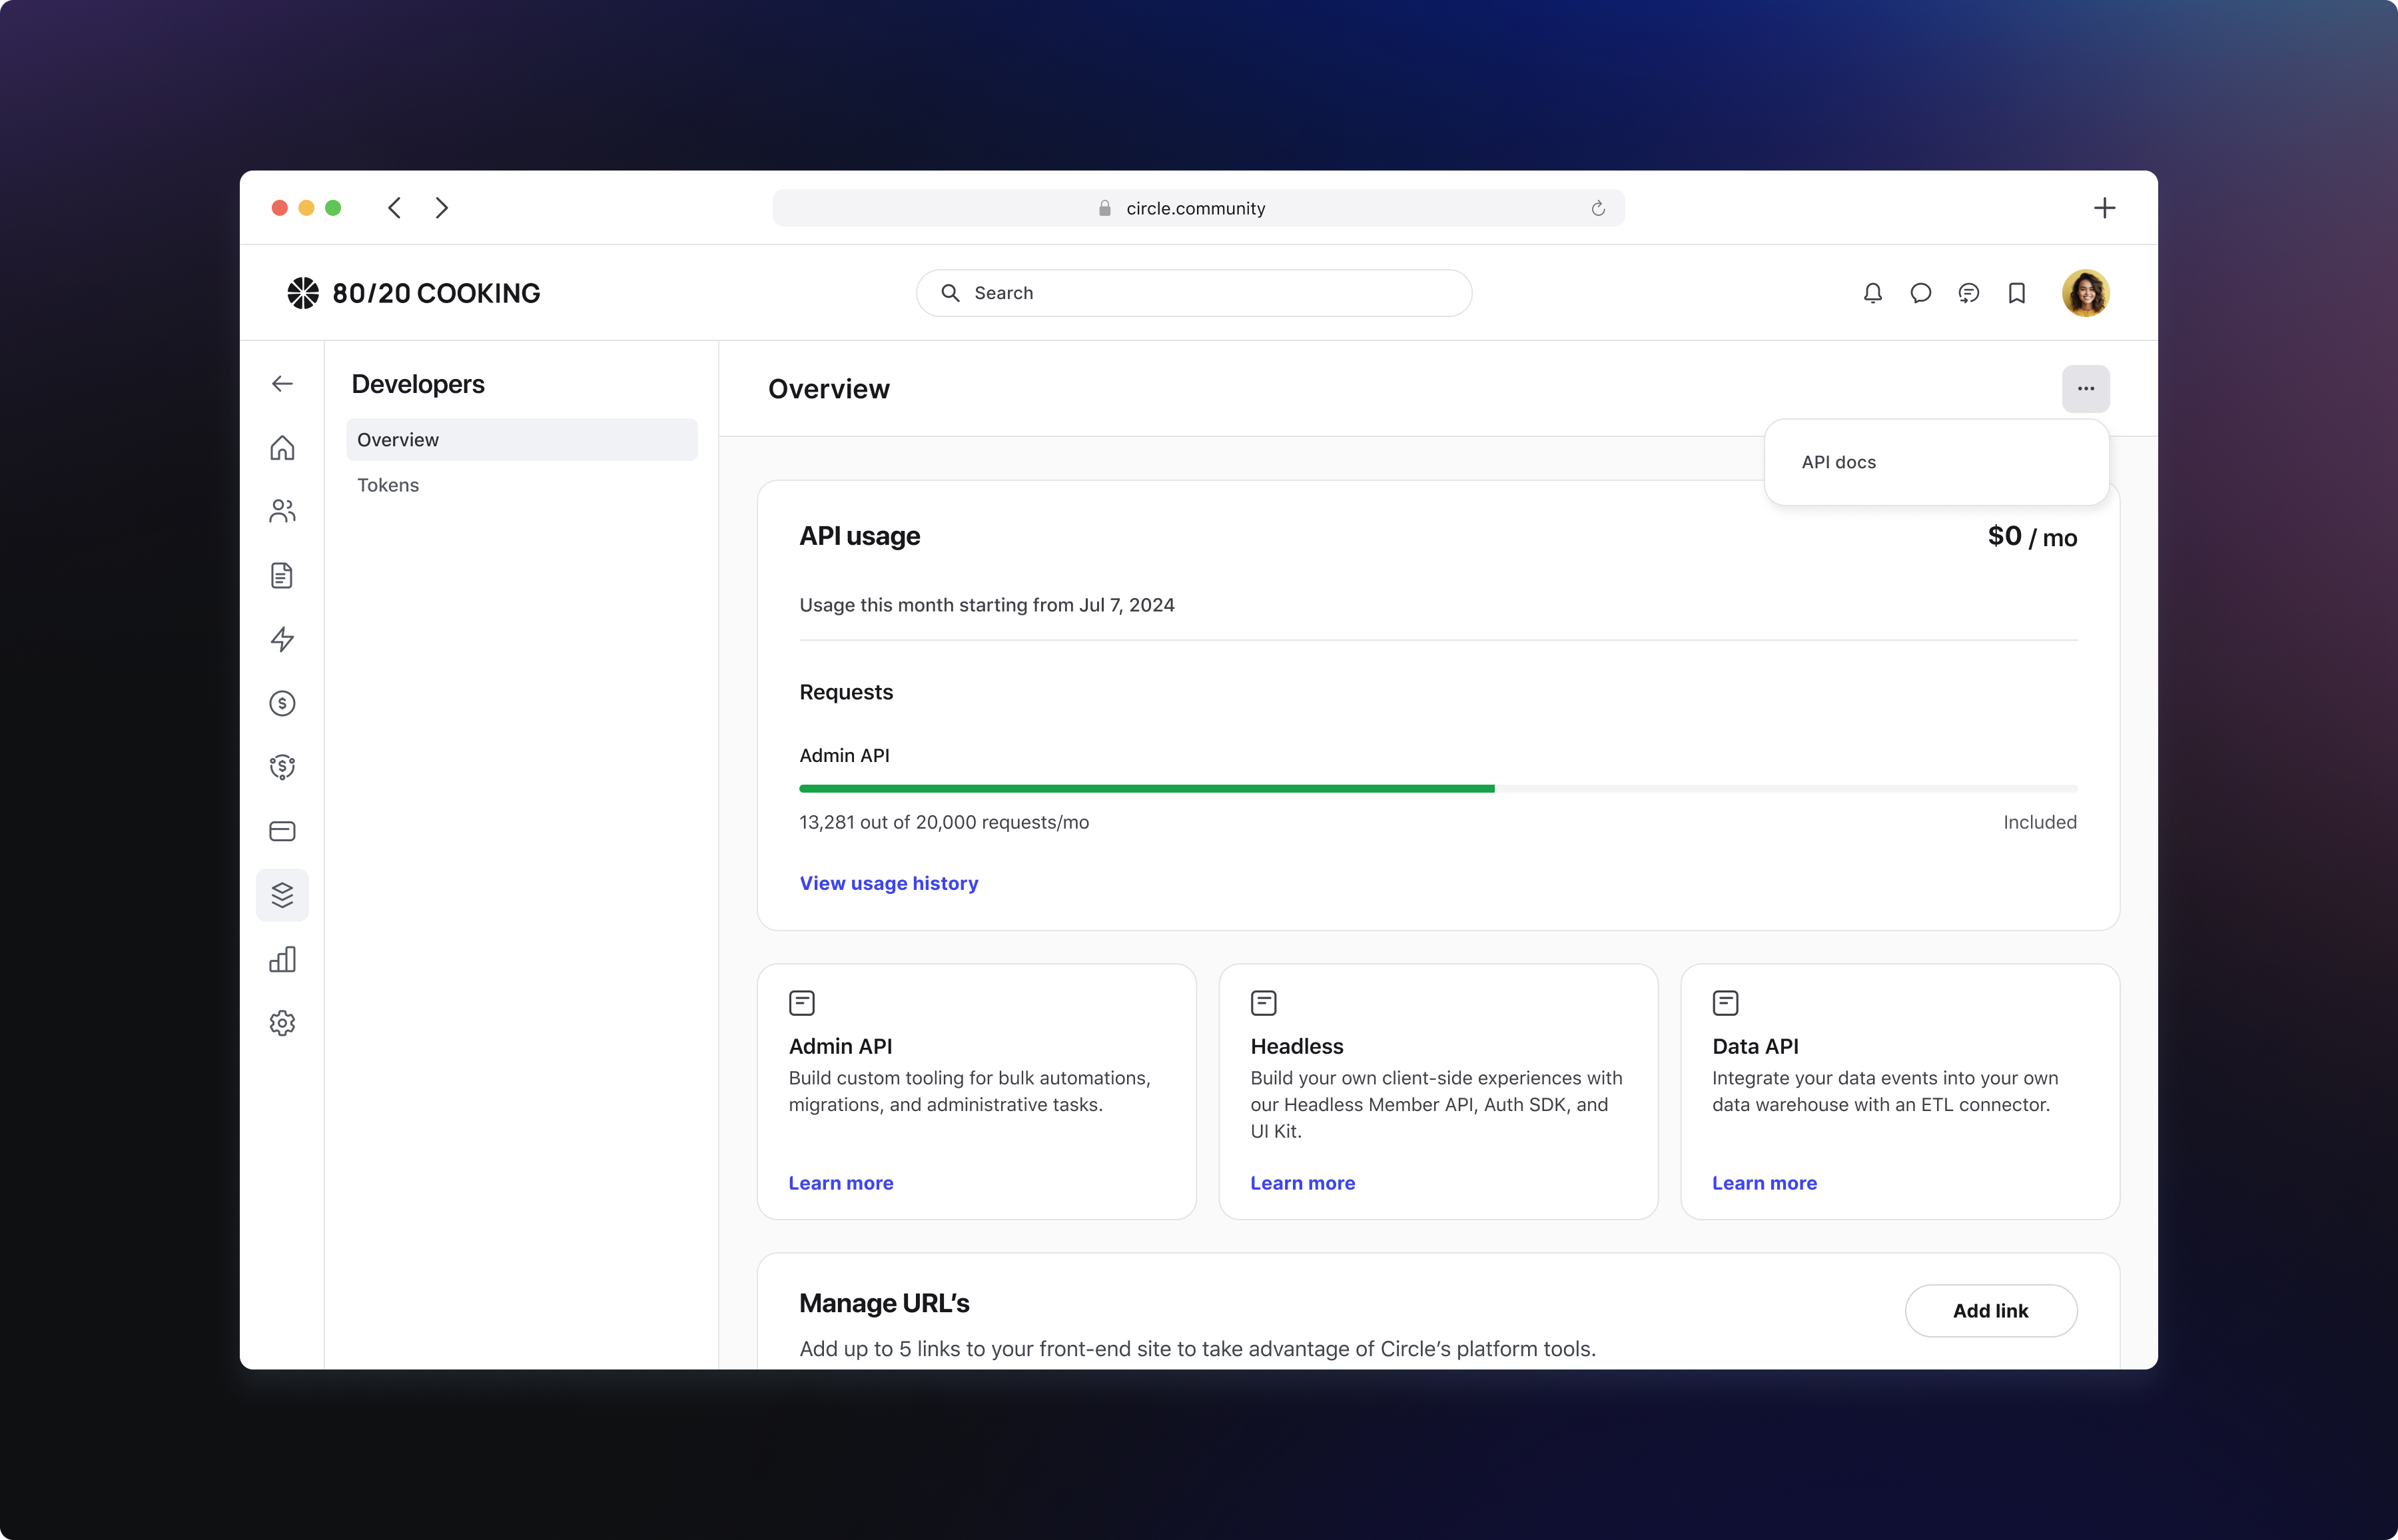
Task: Click the three-dots more options button
Action: [2086, 388]
